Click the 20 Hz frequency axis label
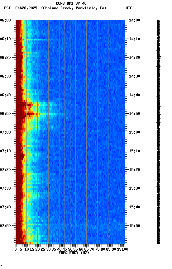The width and height of the screenshot is (172, 269). click(37, 249)
